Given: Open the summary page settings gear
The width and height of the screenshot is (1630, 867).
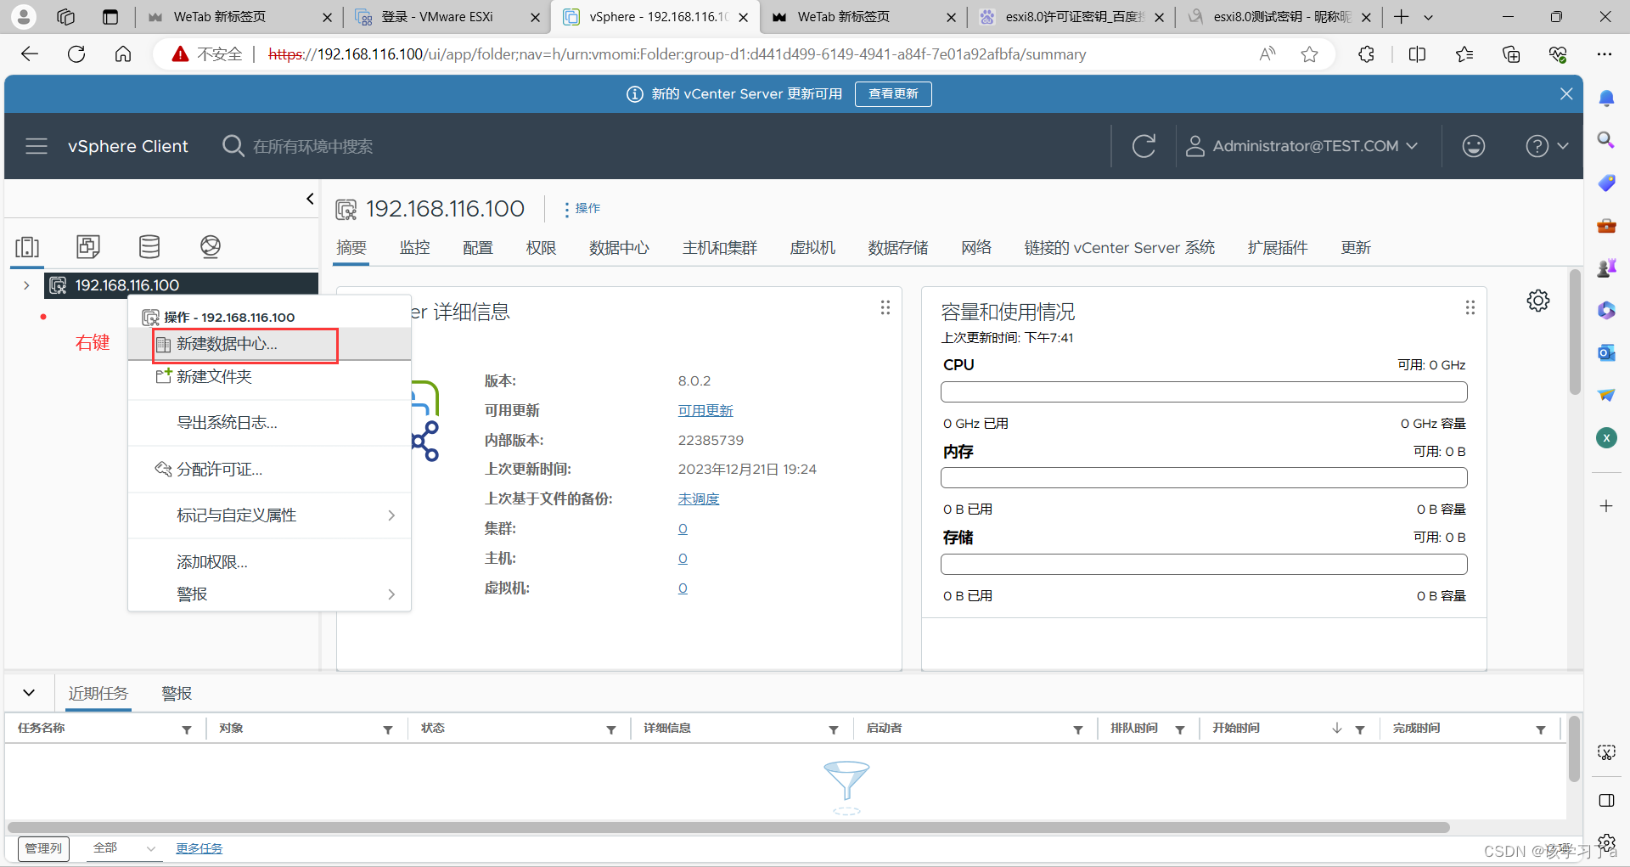Looking at the screenshot, I should [x=1538, y=301].
